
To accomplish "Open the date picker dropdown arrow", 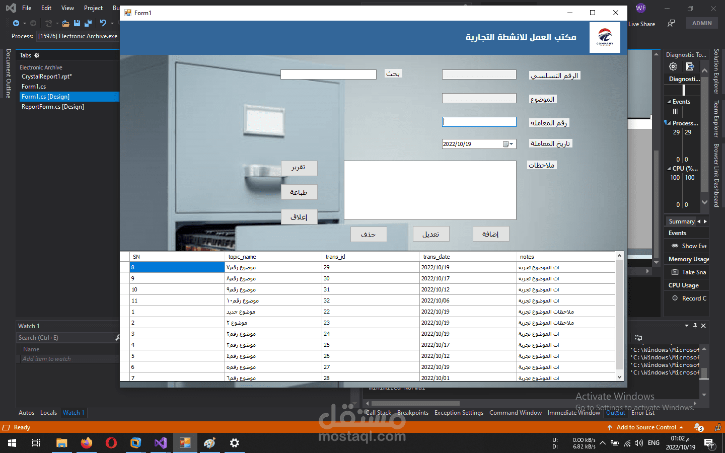I will click(x=512, y=144).
